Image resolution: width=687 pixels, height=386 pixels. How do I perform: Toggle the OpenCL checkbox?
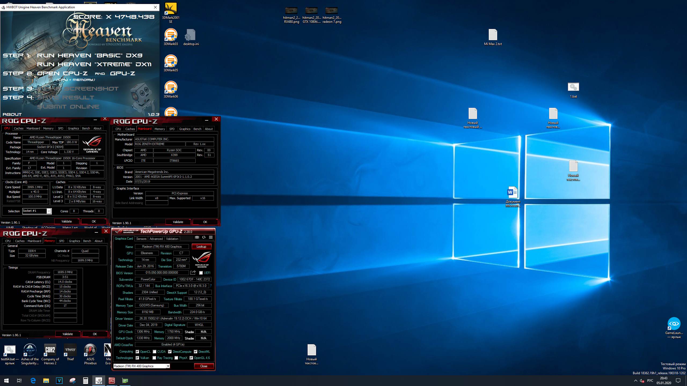click(x=137, y=351)
